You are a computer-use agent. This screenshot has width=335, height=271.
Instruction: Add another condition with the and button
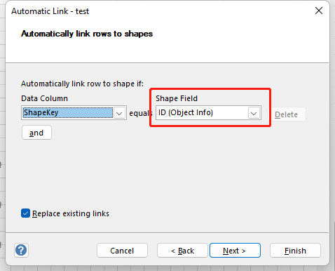pos(36,133)
